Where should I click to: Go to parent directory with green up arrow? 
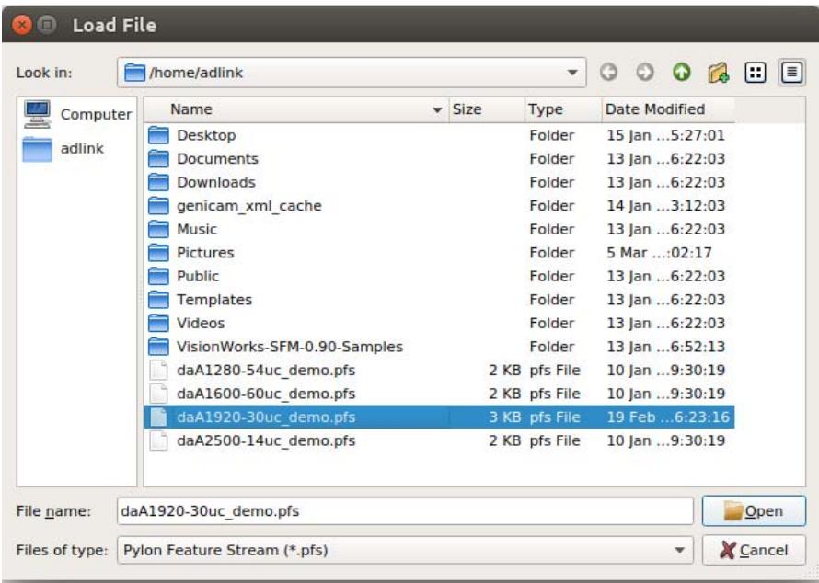681,73
